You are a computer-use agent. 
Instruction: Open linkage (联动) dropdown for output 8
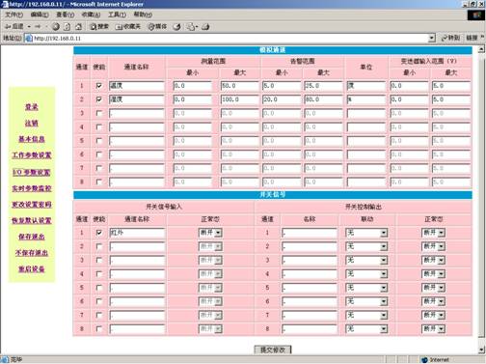[x=366, y=329]
